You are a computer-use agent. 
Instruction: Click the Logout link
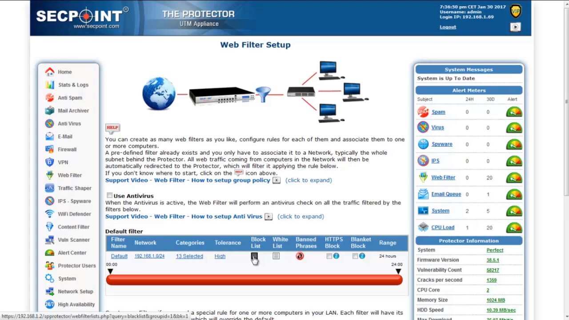[x=448, y=27]
